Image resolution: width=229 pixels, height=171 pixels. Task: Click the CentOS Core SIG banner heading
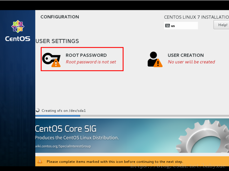click(x=66, y=129)
